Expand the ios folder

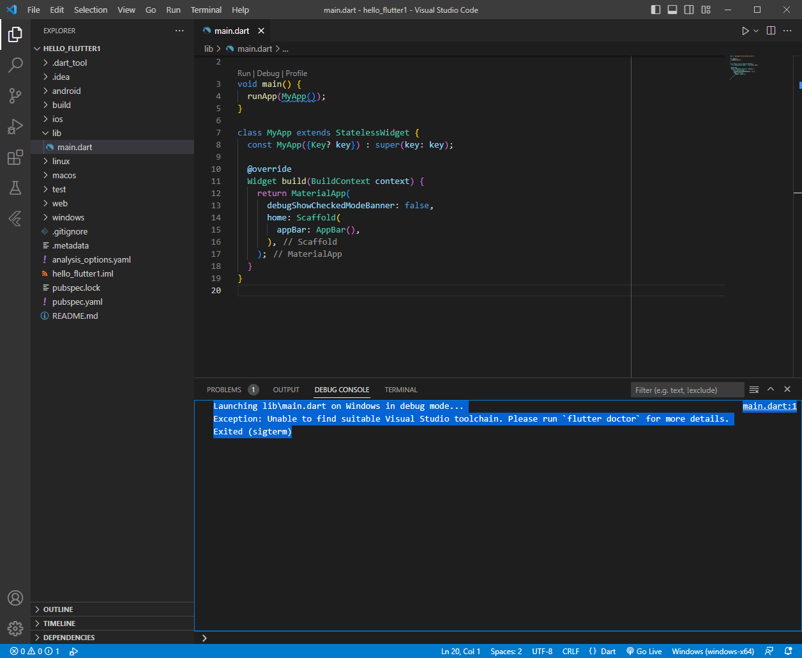pyautogui.click(x=112, y=119)
